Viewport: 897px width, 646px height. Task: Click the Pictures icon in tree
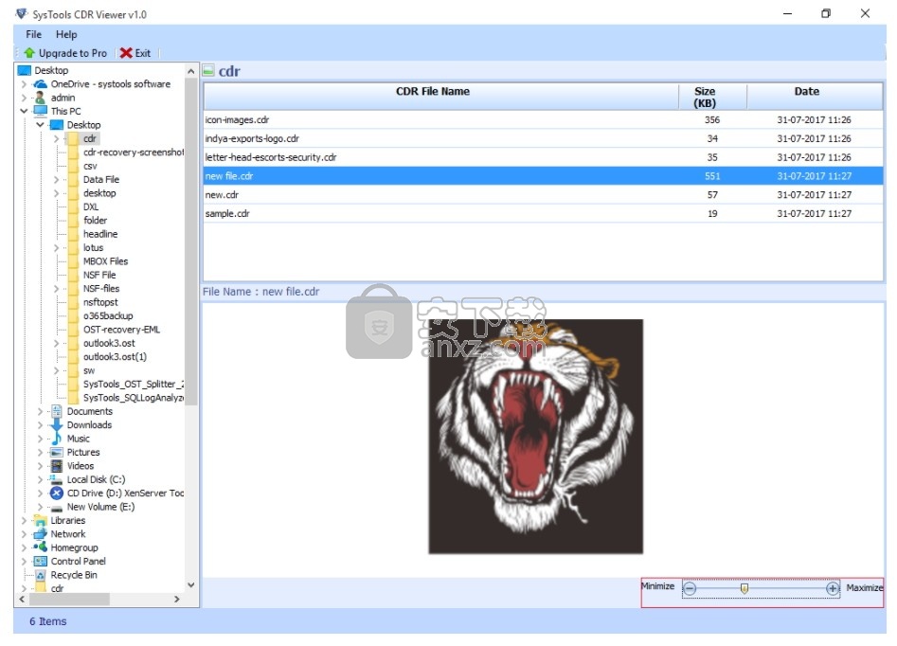click(x=56, y=452)
